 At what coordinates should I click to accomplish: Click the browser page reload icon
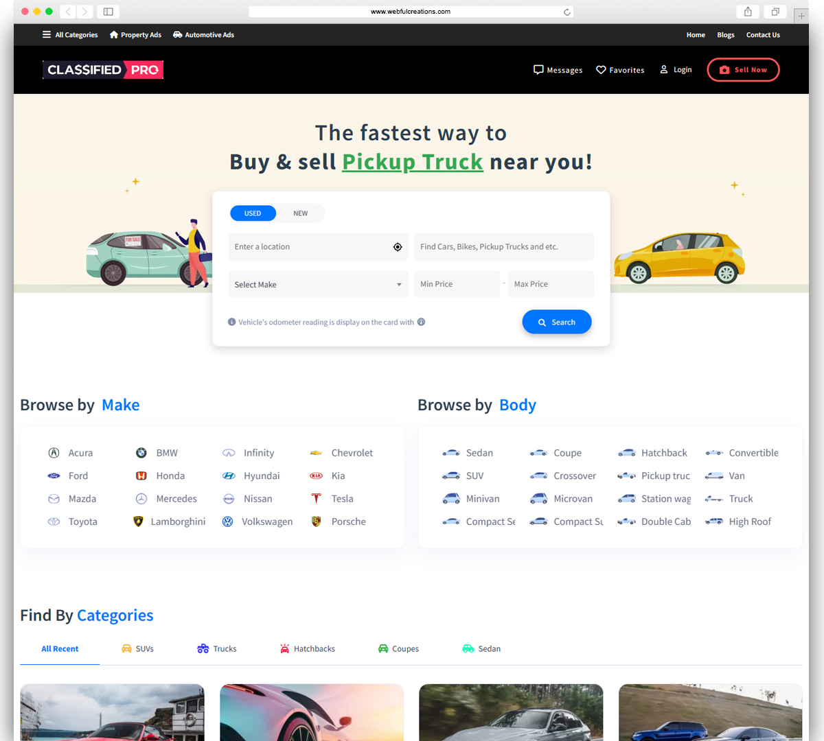567,12
